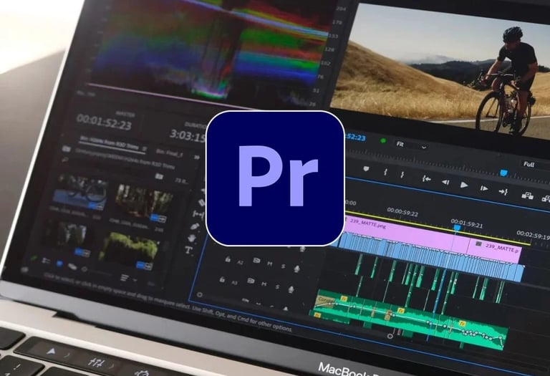The width and height of the screenshot is (550, 376).
Task: Click the Mark Out button
Action: click(x=402, y=174)
